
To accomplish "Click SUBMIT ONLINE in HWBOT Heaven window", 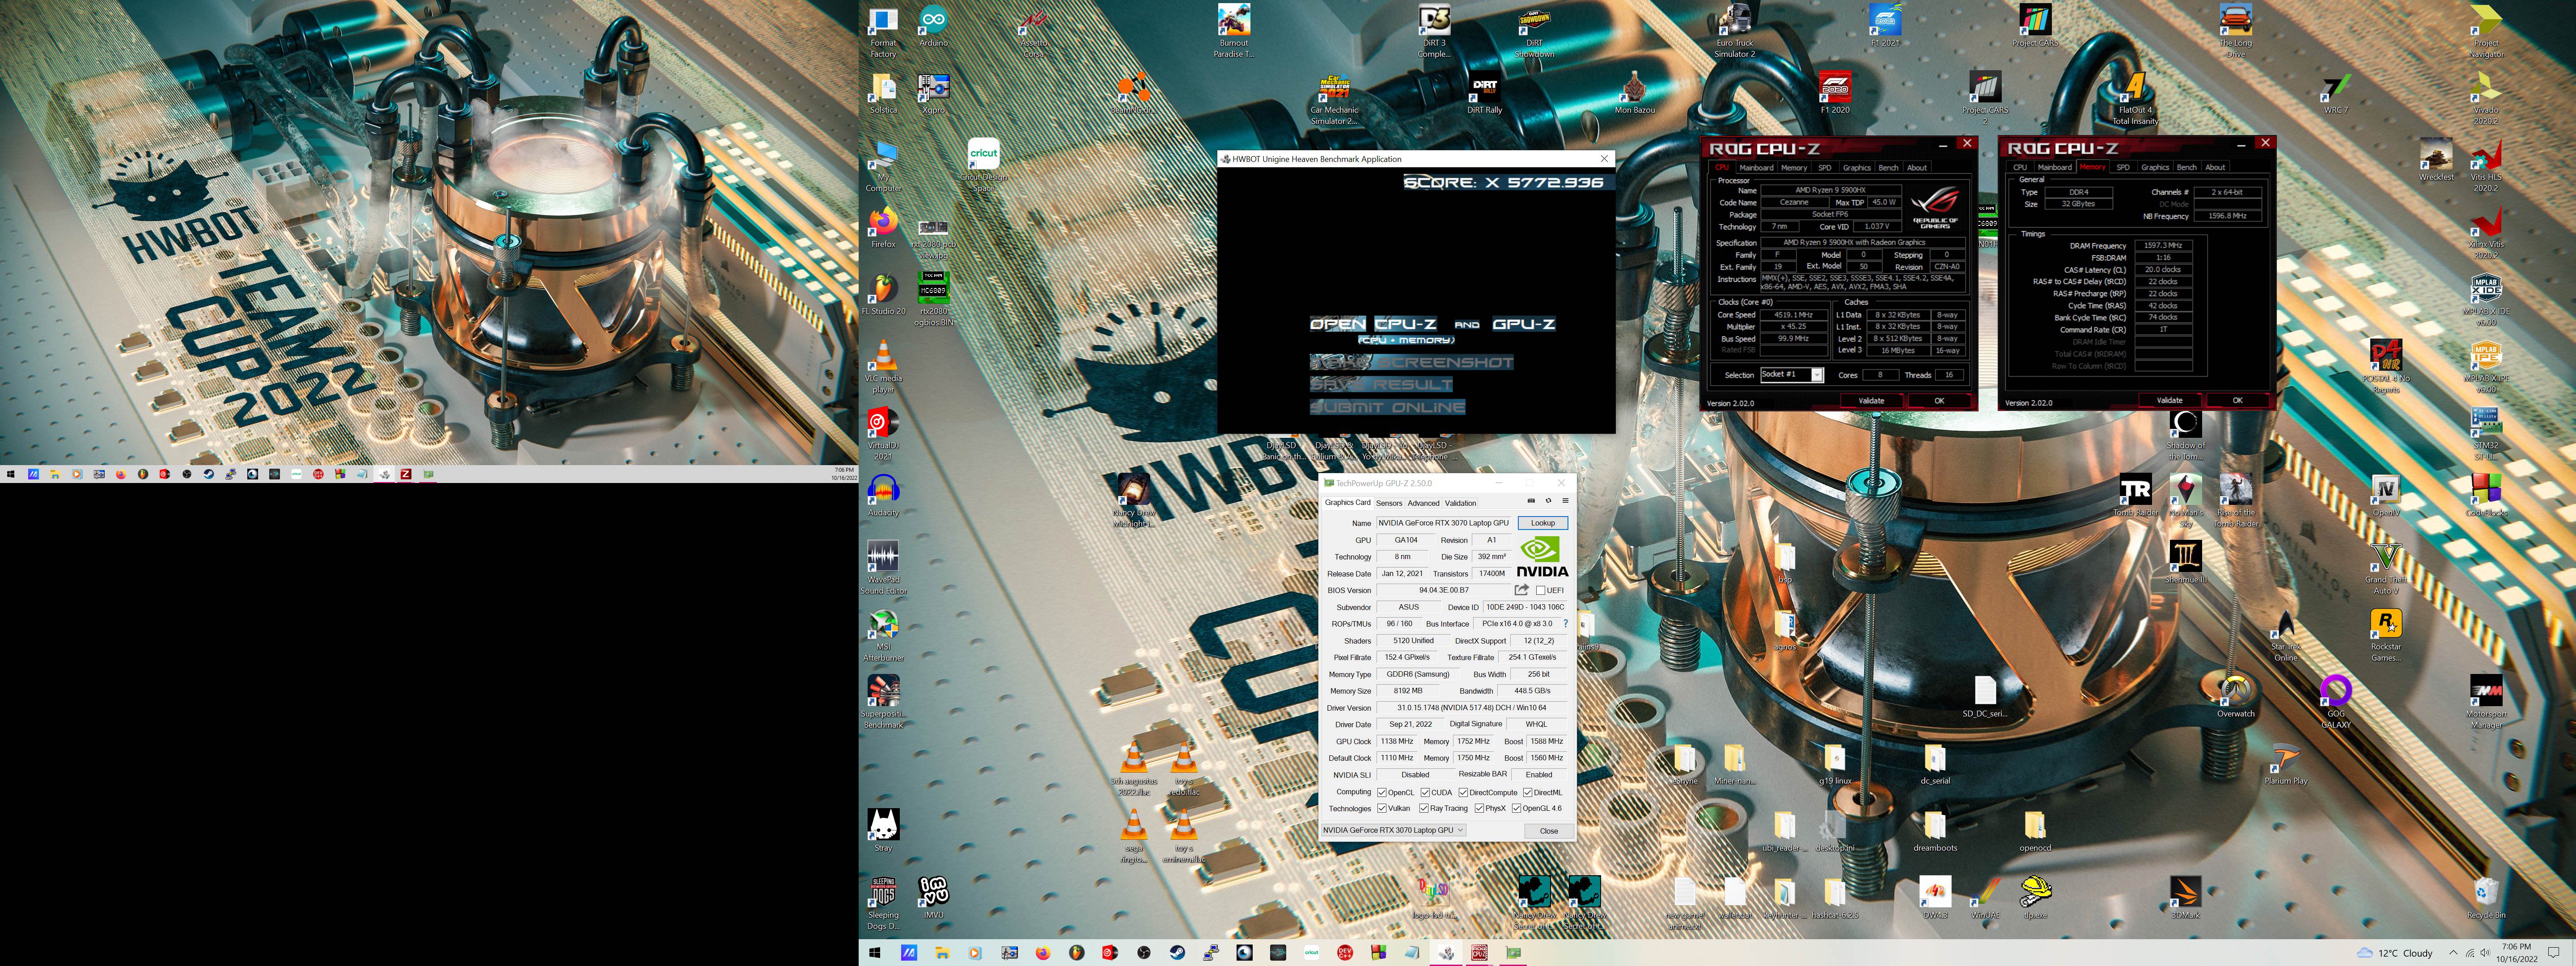I will click(1388, 407).
